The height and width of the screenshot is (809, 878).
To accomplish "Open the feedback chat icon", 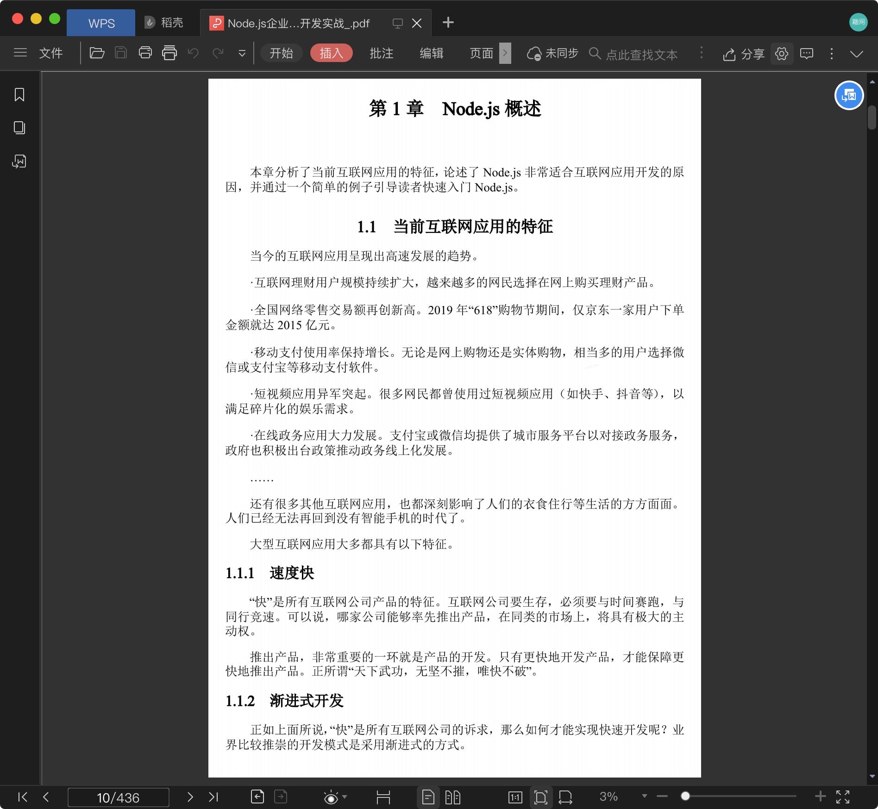I will 807,54.
